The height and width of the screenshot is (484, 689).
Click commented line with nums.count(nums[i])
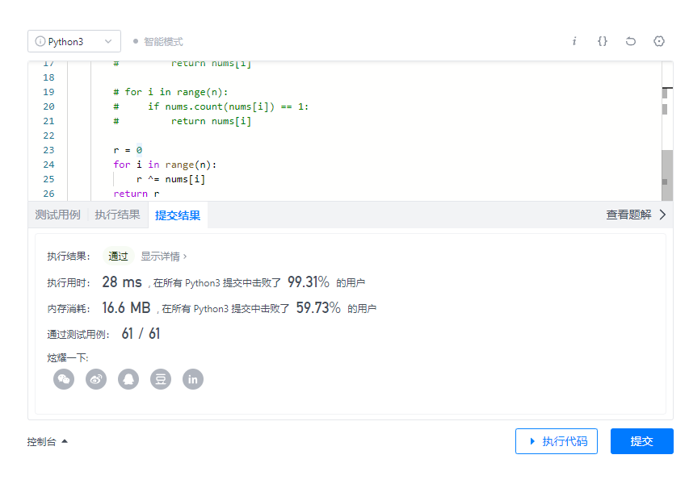[x=211, y=106]
